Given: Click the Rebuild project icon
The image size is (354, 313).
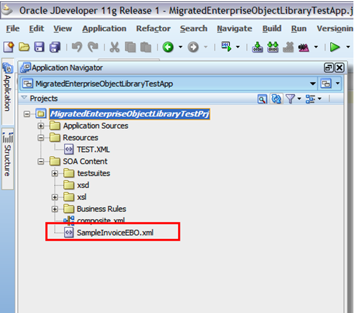Looking at the screenshot, I should pos(272,47).
